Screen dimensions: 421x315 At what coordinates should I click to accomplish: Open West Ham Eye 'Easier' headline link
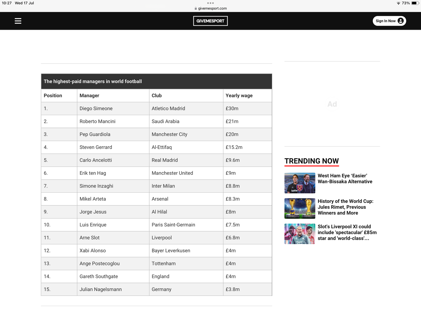[x=345, y=179]
